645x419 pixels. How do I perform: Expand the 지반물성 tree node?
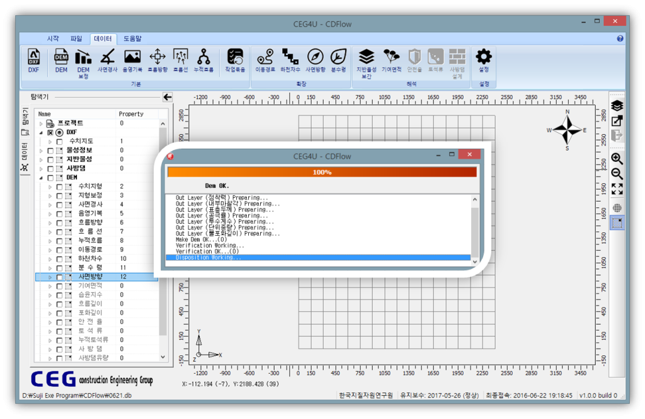click(41, 159)
